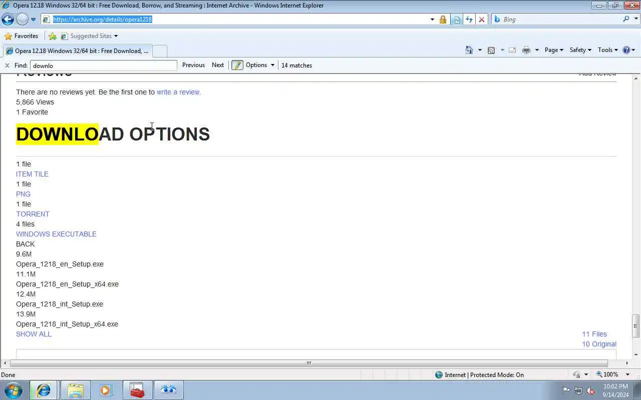This screenshot has height=400, width=641.
Task: Click the status bar privacy lock icon
Action: pyautogui.click(x=576, y=374)
